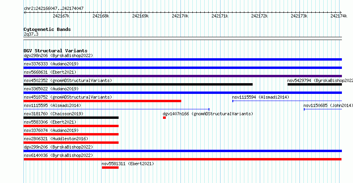Click the blue bar under dgv299n206

182,151
